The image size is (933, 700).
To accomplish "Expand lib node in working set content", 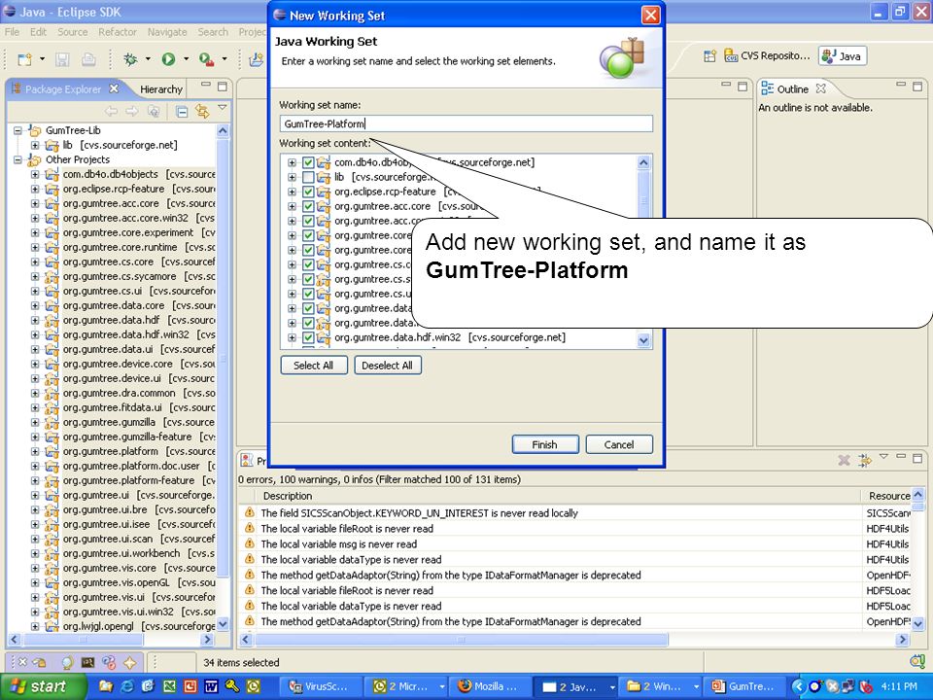I will click(292, 177).
